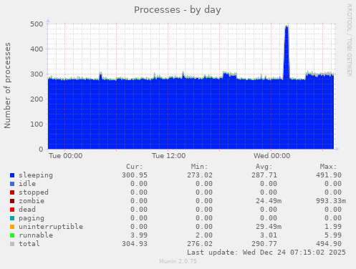This screenshot has width=356, height=269.
Task: Click the zombie legend color swatch
Action: (12, 201)
